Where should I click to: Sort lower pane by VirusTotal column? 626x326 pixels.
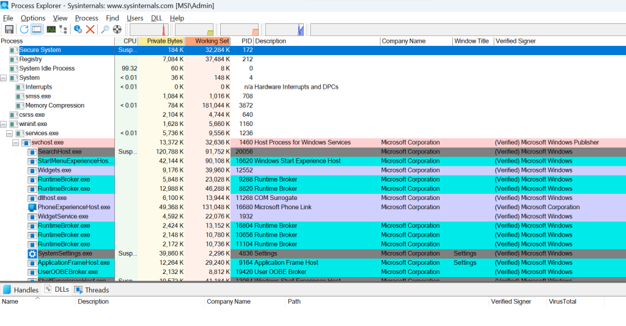pyautogui.click(x=575, y=302)
